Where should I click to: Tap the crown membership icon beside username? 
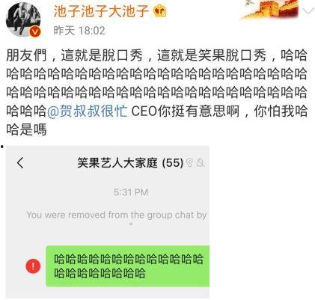pos(160,11)
